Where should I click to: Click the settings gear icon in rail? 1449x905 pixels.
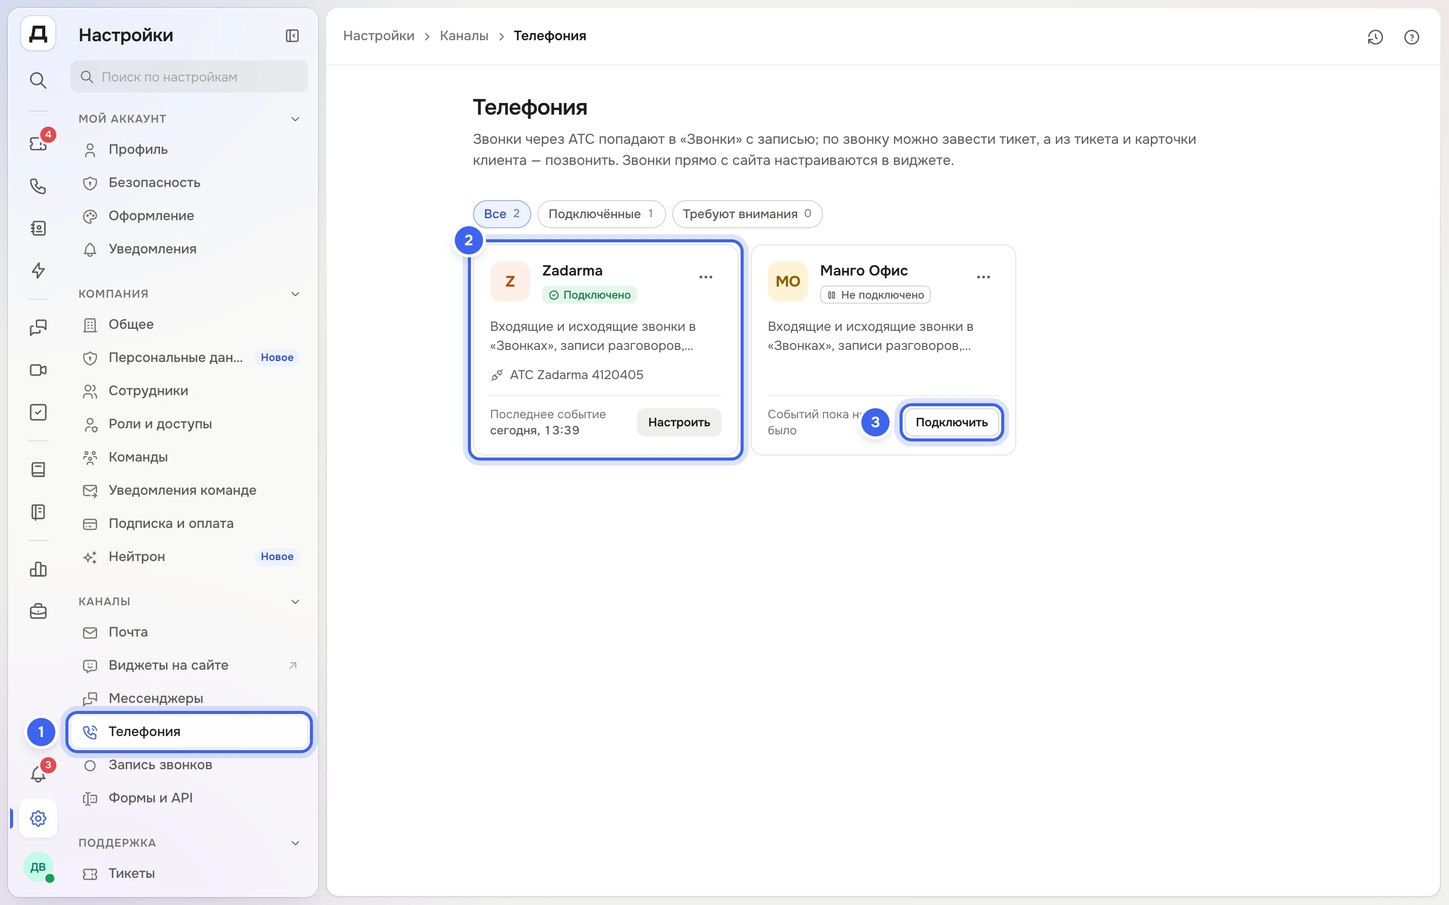38,818
